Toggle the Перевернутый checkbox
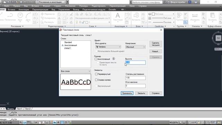This screenshot has height=125, width=222. click(x=96, y=74)
